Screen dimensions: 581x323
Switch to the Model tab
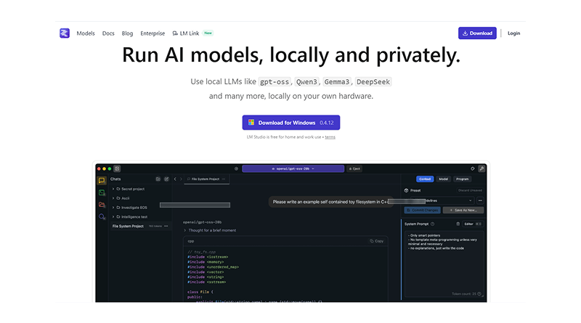point(444,179)
